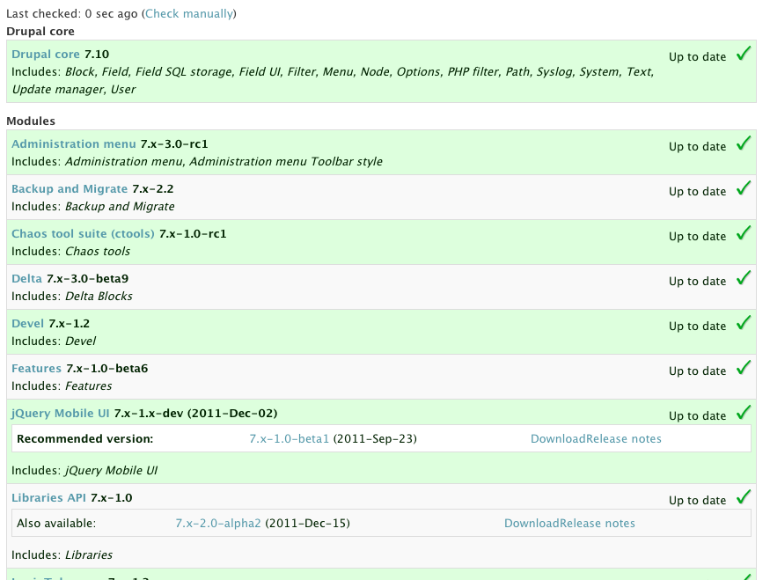Viewport: 770px width, 580px height.
Task: Click Up to date status for Backup and Migrate
Action: (x=697, y=192)
